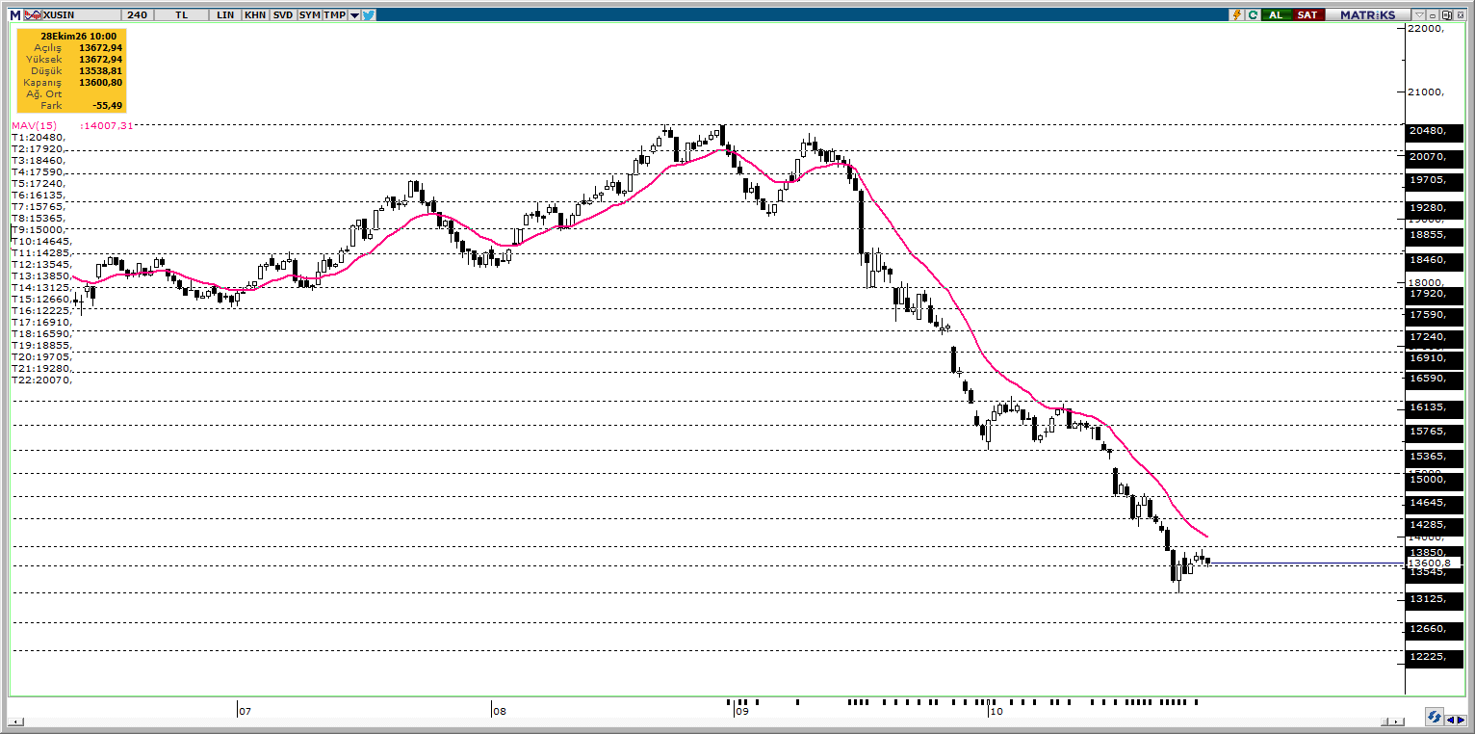Open the SYM symbol button
This screenshot has width=1475, height=734.
pyautogui.click(x=309, y=15)
